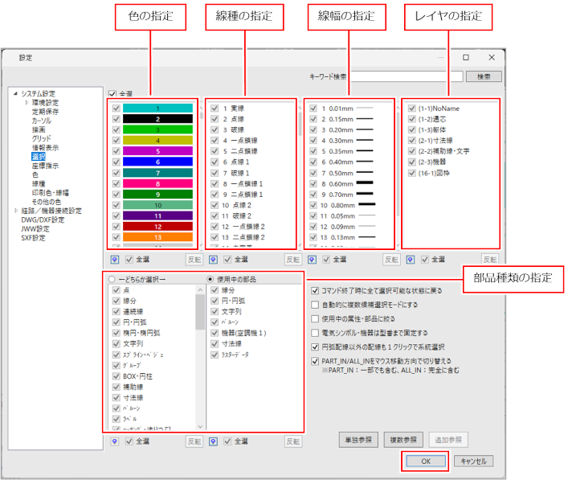Uncheck the (1-1)NoName layer checkbox
This screenshot has width=568, height=480.
411,108
